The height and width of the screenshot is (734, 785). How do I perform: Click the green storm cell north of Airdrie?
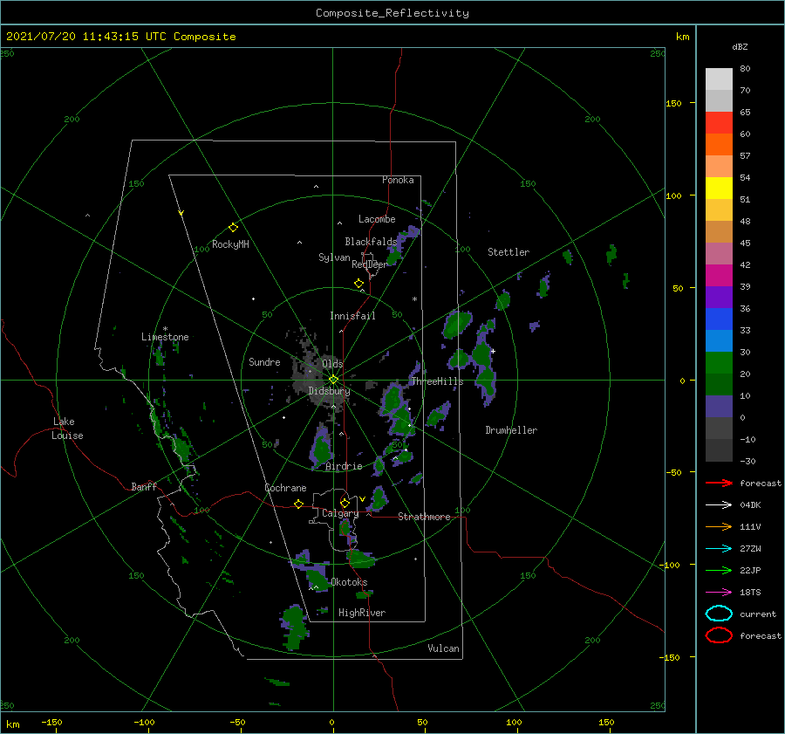(x=321, y=447)
